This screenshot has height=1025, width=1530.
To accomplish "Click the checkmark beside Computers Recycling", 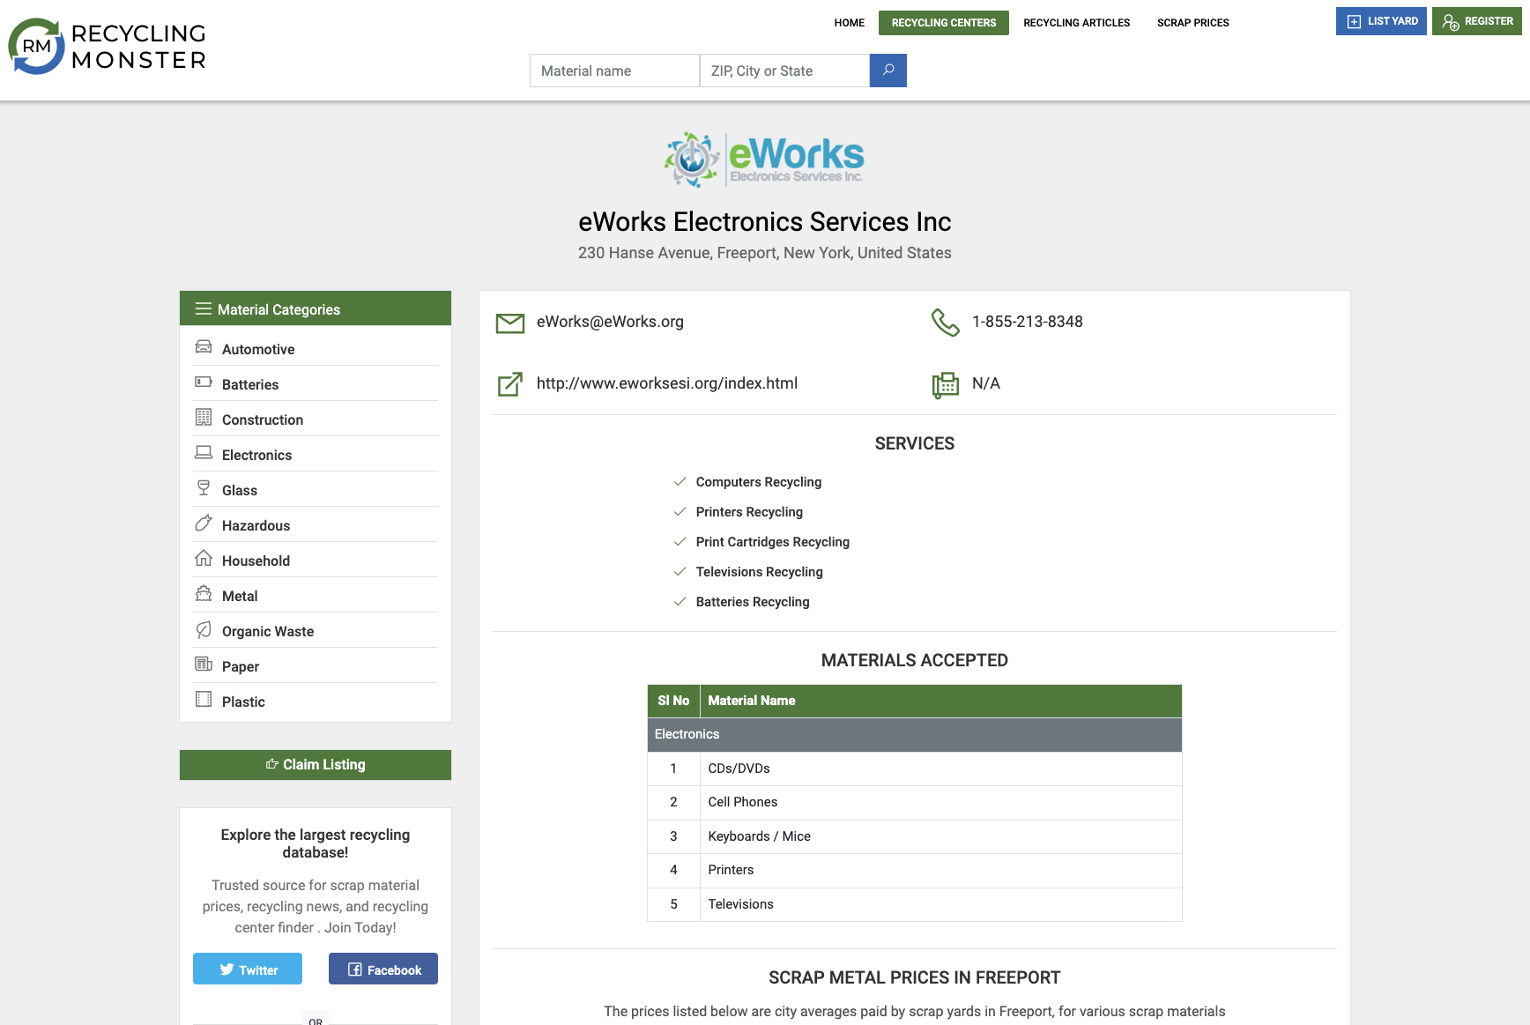I will (680, 481).
